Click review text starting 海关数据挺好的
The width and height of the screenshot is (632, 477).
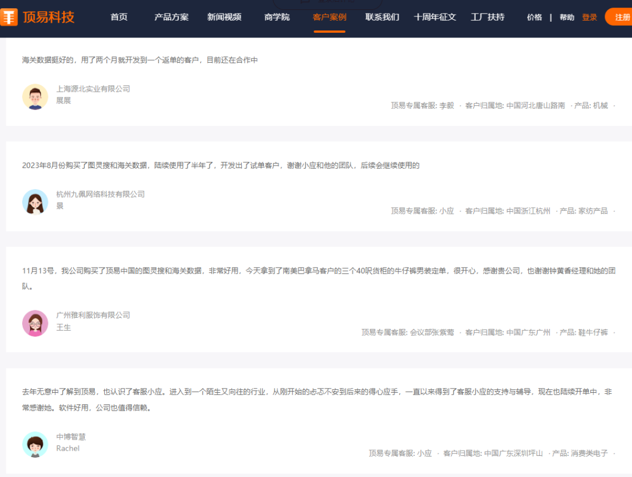(x=140, y=60)
